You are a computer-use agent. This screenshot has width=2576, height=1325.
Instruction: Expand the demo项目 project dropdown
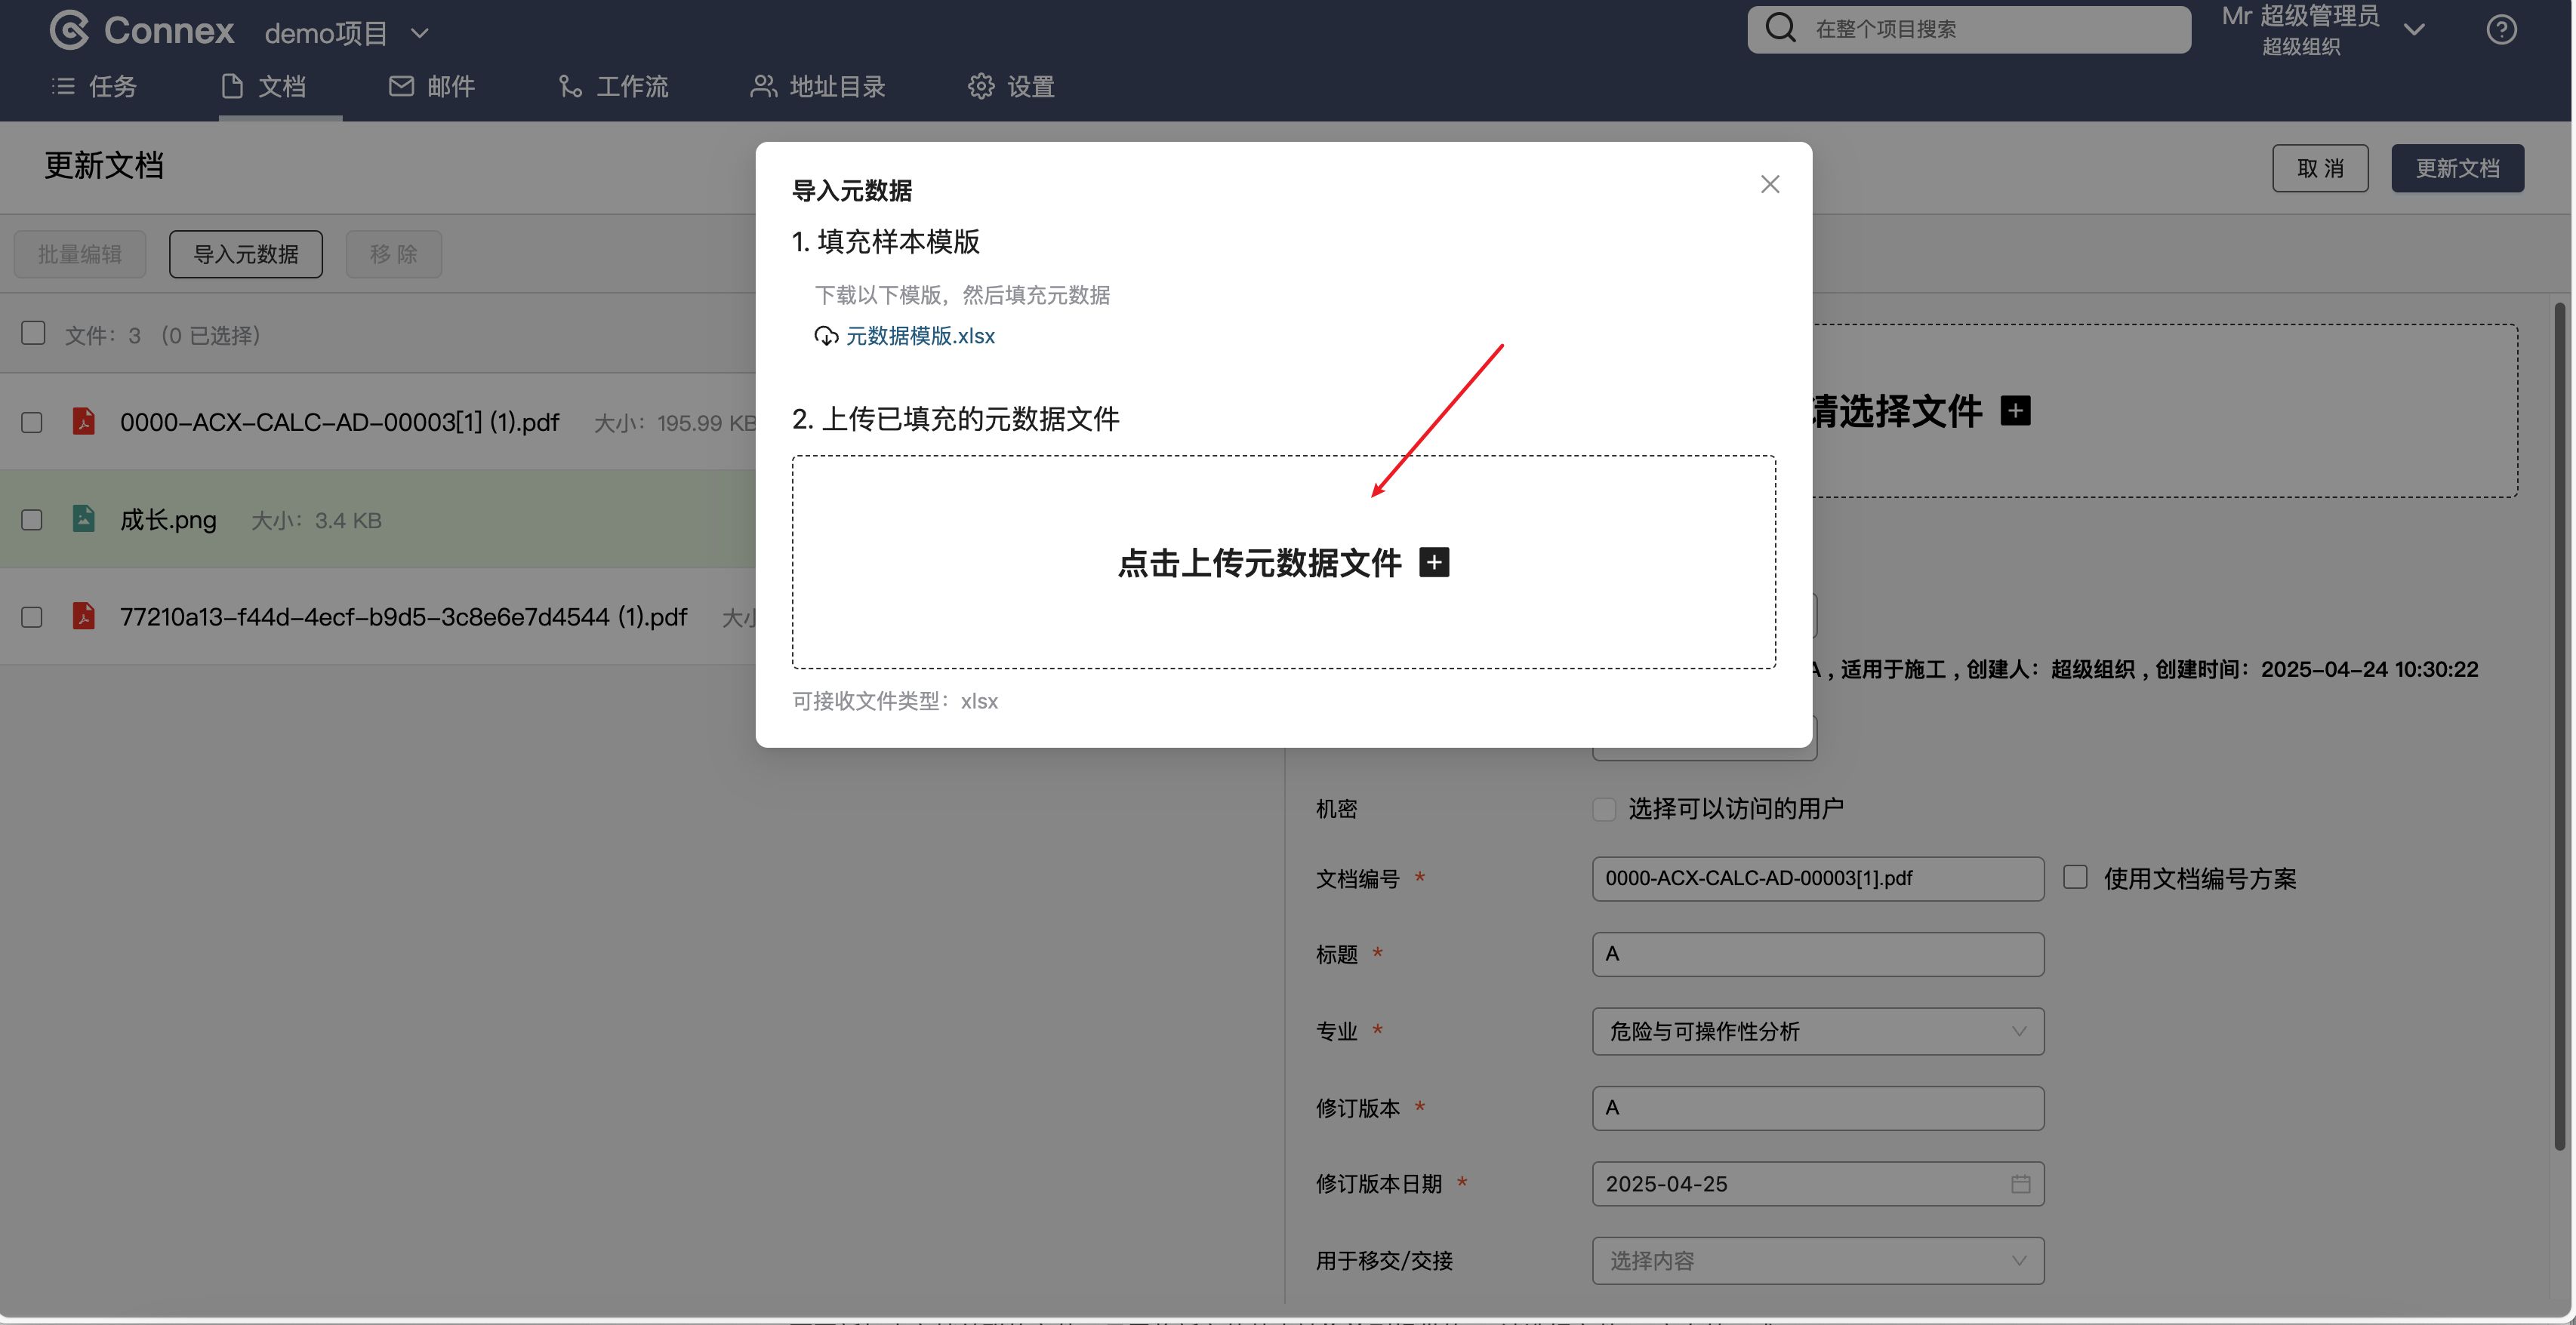tap(420, 33)
